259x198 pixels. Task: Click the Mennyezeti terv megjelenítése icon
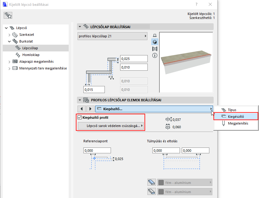point(15,68)
